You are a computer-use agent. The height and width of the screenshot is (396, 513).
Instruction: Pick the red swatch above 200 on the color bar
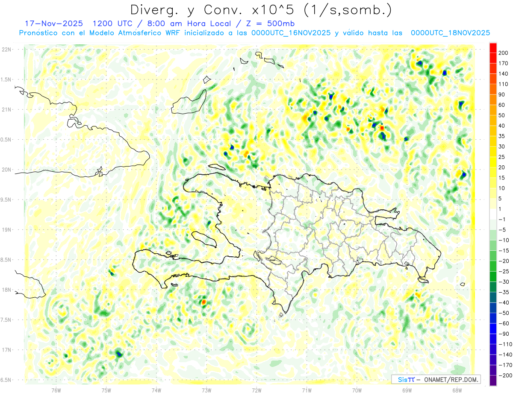tap(493, 48)
